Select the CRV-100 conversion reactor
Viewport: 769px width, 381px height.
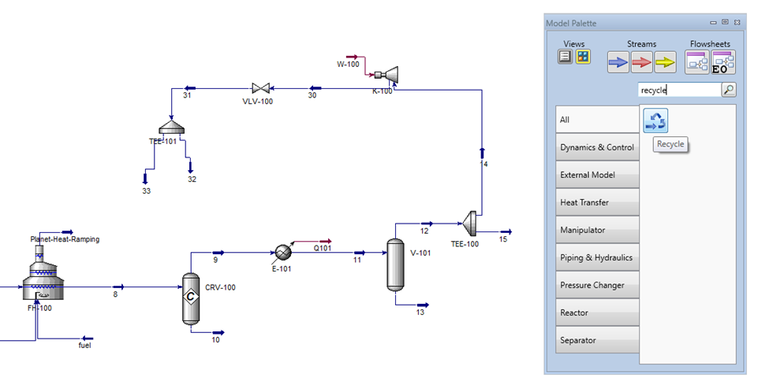tap(192, 298)
